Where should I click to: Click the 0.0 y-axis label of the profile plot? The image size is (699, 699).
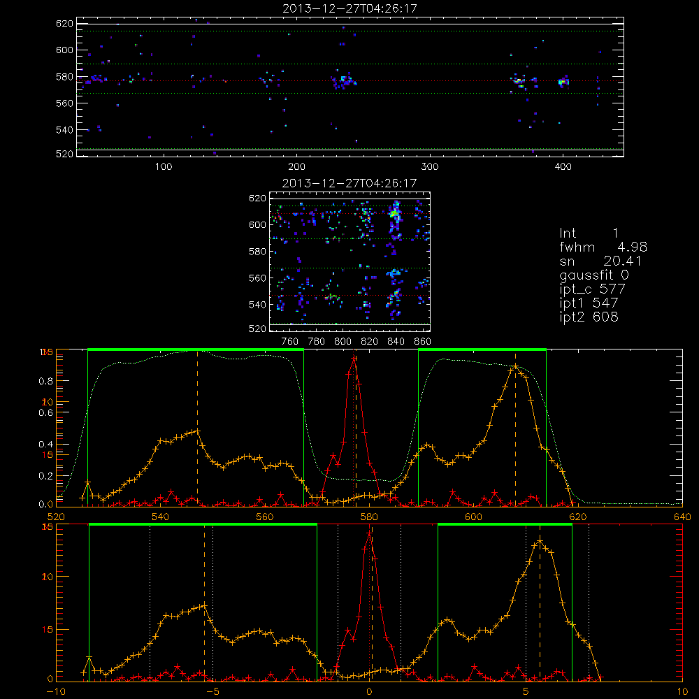(x=46, y=505)
